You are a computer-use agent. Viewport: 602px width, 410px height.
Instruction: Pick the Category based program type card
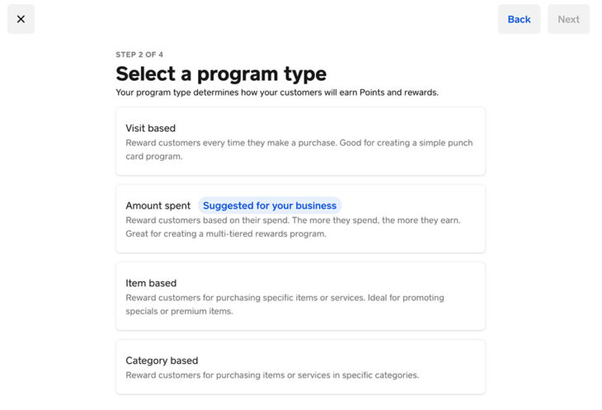click(300, 367)
